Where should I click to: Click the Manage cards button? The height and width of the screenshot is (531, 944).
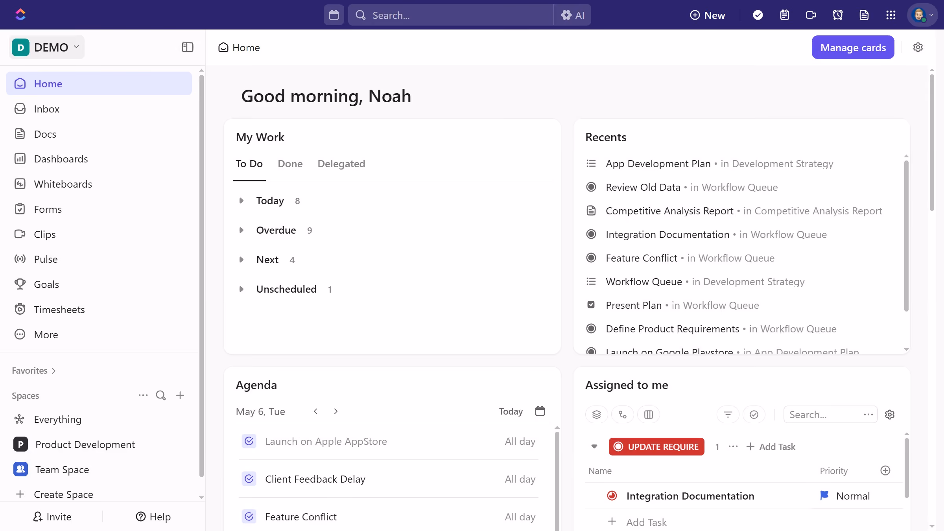[x=853, y=47]
